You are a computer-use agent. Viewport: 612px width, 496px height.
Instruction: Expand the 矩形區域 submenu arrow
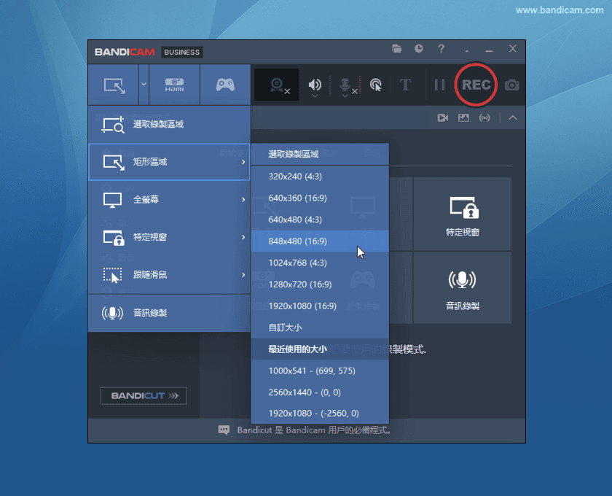[x=243, y=162]
